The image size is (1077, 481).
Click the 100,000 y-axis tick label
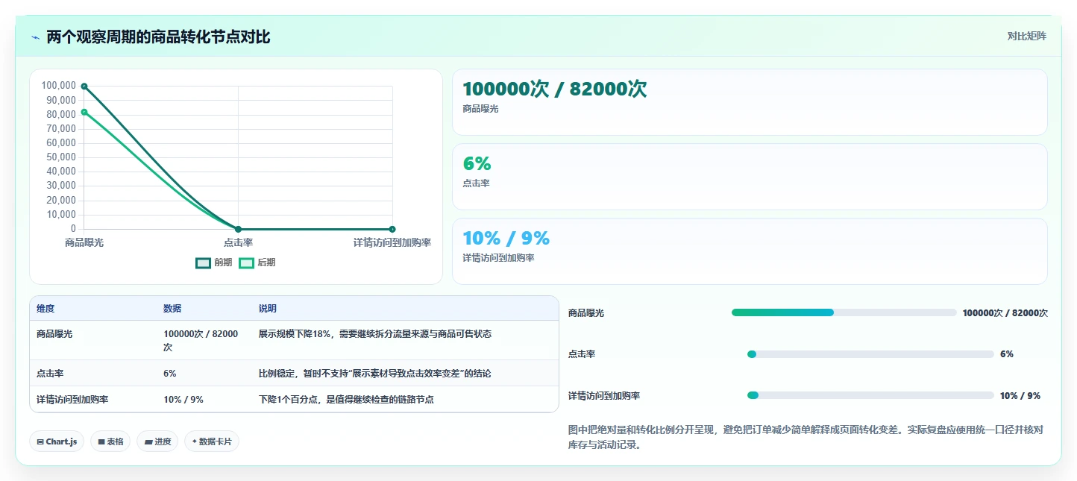point(59,86)
